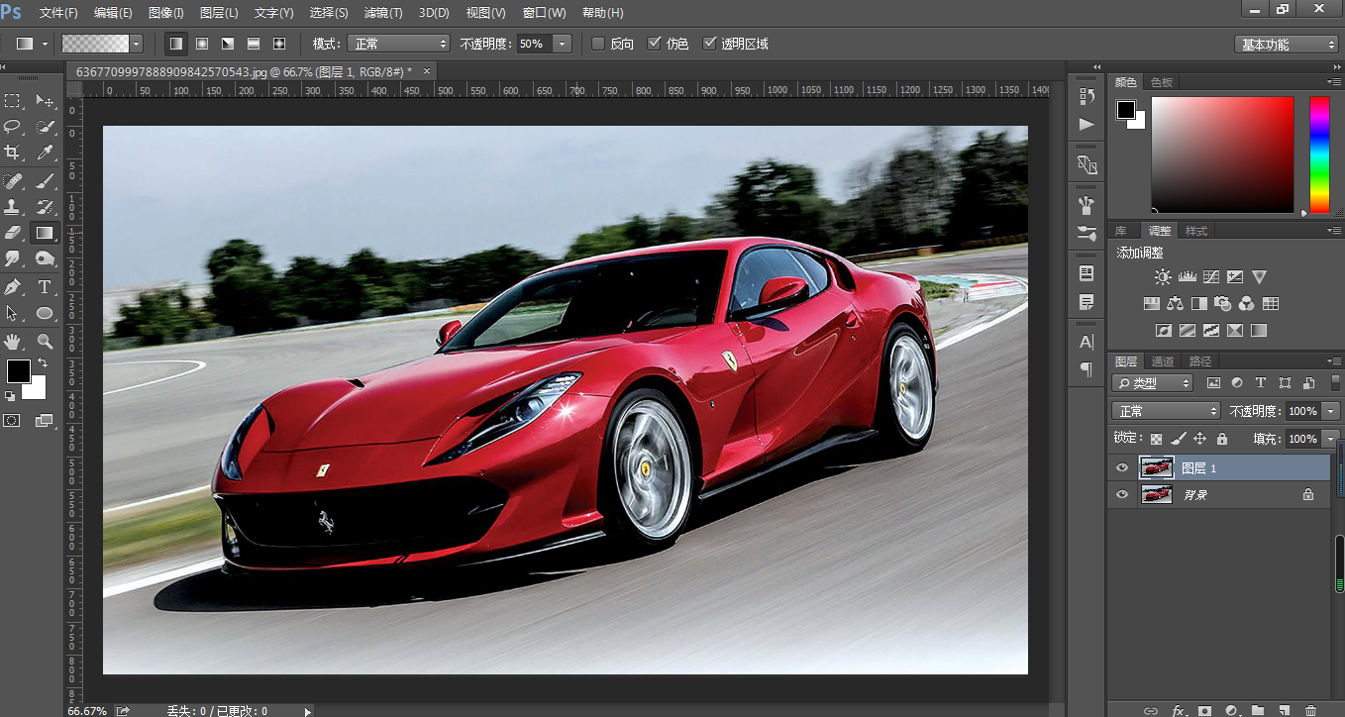Open the options bar opacity dropdown arrow

[x=563, y=44]
